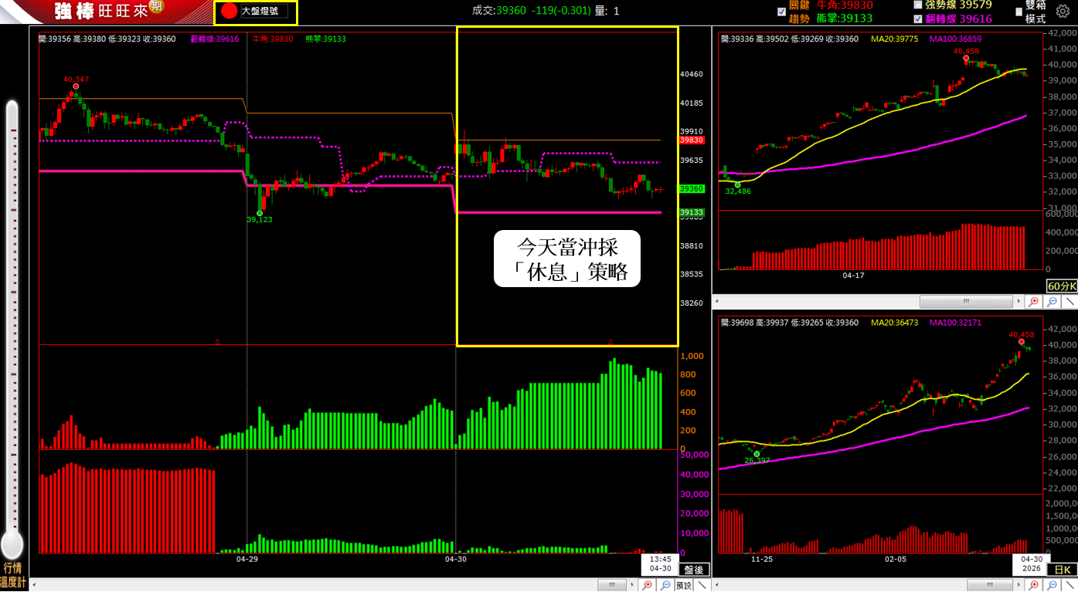
Task: Click the 11-25 date label on 日K chart
Action: tap(763, 558)
